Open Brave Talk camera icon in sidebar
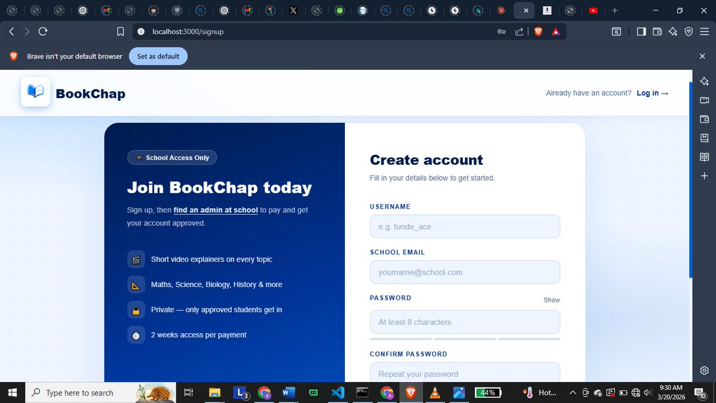This screenshot has height=403, width=716. click(x=704, y=100)
